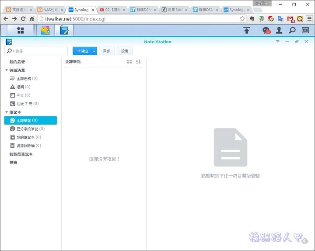Viewport: 315px width, 251px height.
Task: Click the 設定 settings button
Action: coord(125,51)
